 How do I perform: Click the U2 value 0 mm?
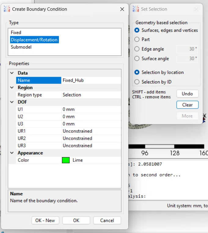[91, 116]
